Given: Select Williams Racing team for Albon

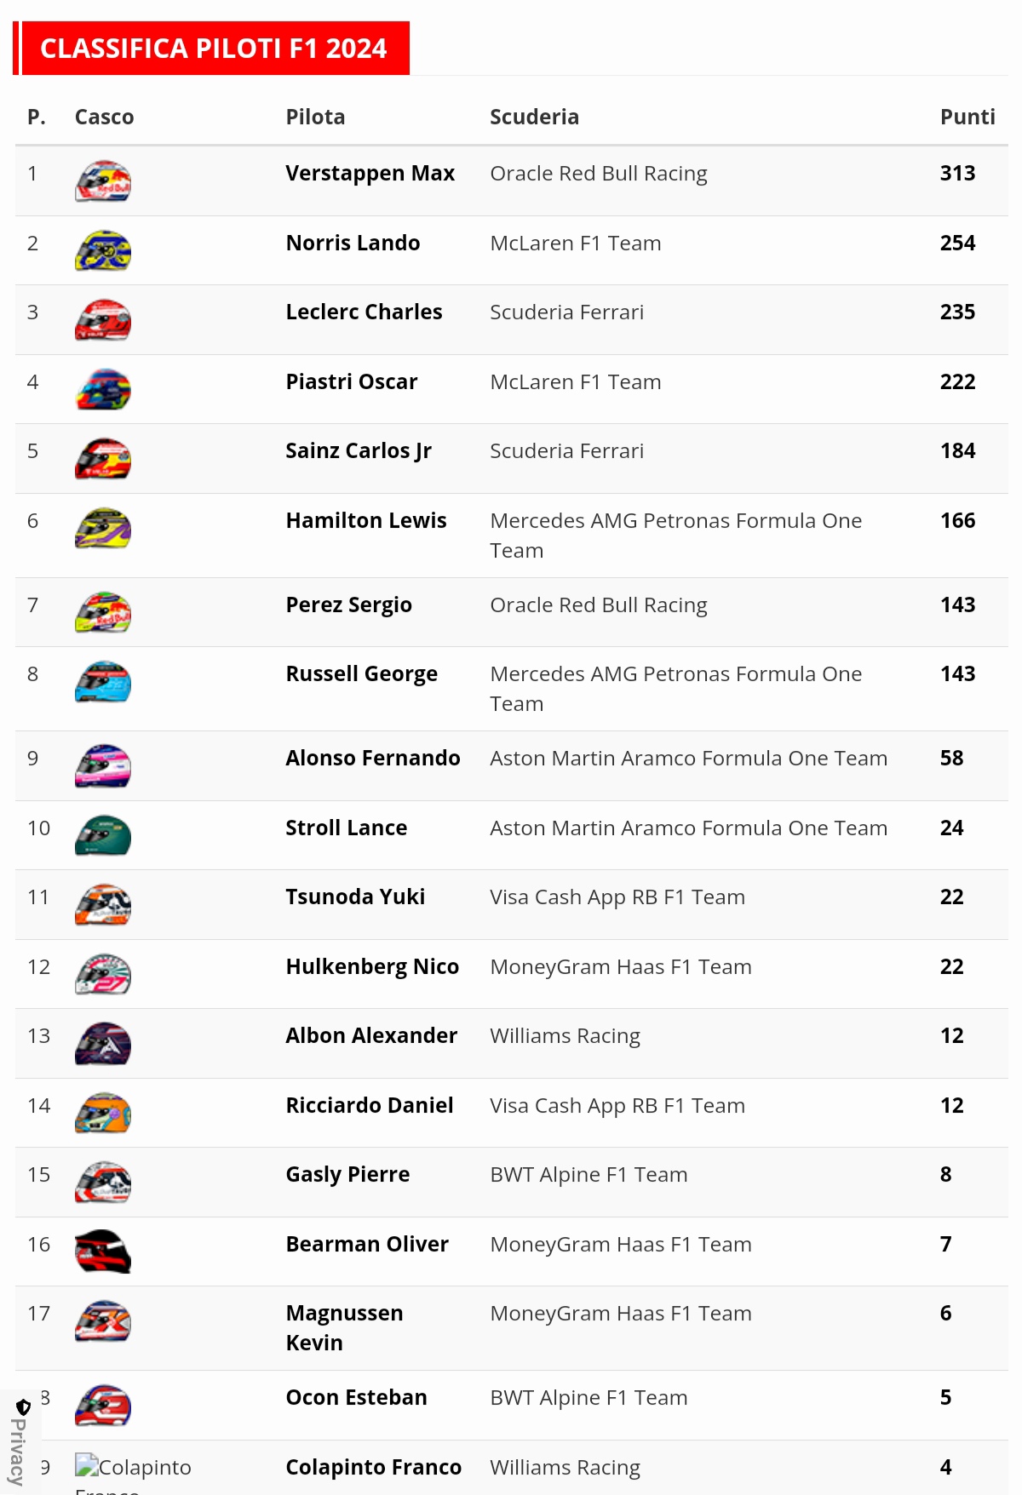Looking at the screenshot, I should tap(565, 1035).
